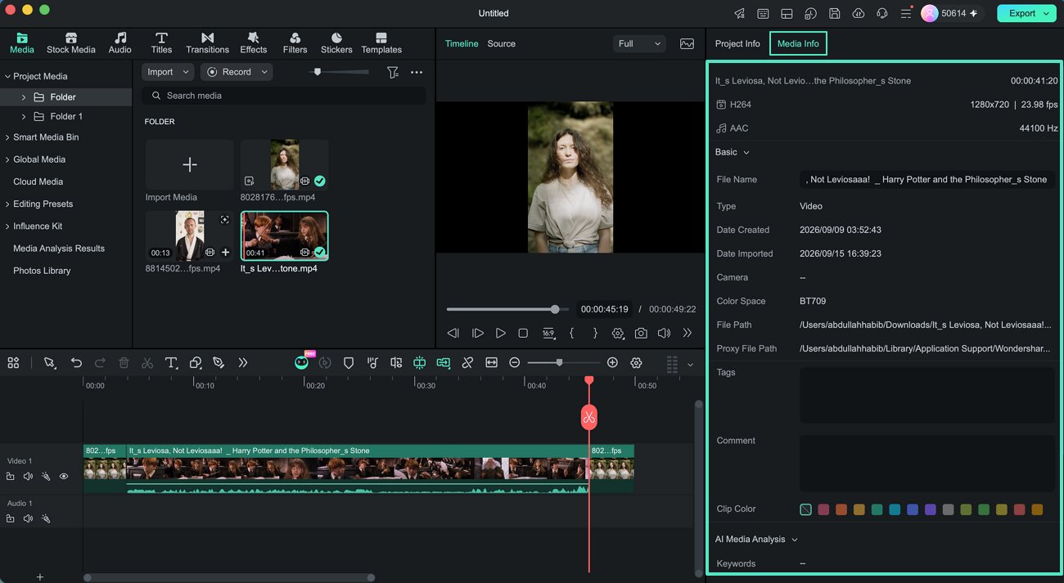
Task: Toggle Video 1 track visibility eye
Action: tap(64, 476)
